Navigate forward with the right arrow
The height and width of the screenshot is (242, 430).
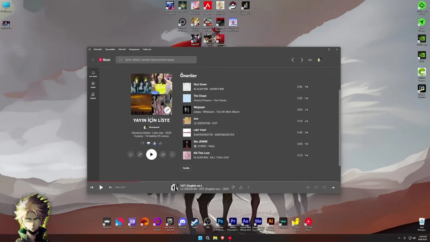302,60
